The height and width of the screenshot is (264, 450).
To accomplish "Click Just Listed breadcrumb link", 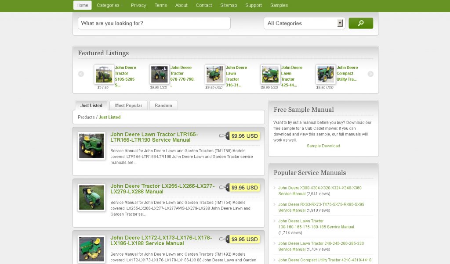I will [109, 117].
